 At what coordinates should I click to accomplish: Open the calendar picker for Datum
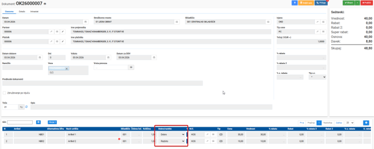(x=85, y=22)
